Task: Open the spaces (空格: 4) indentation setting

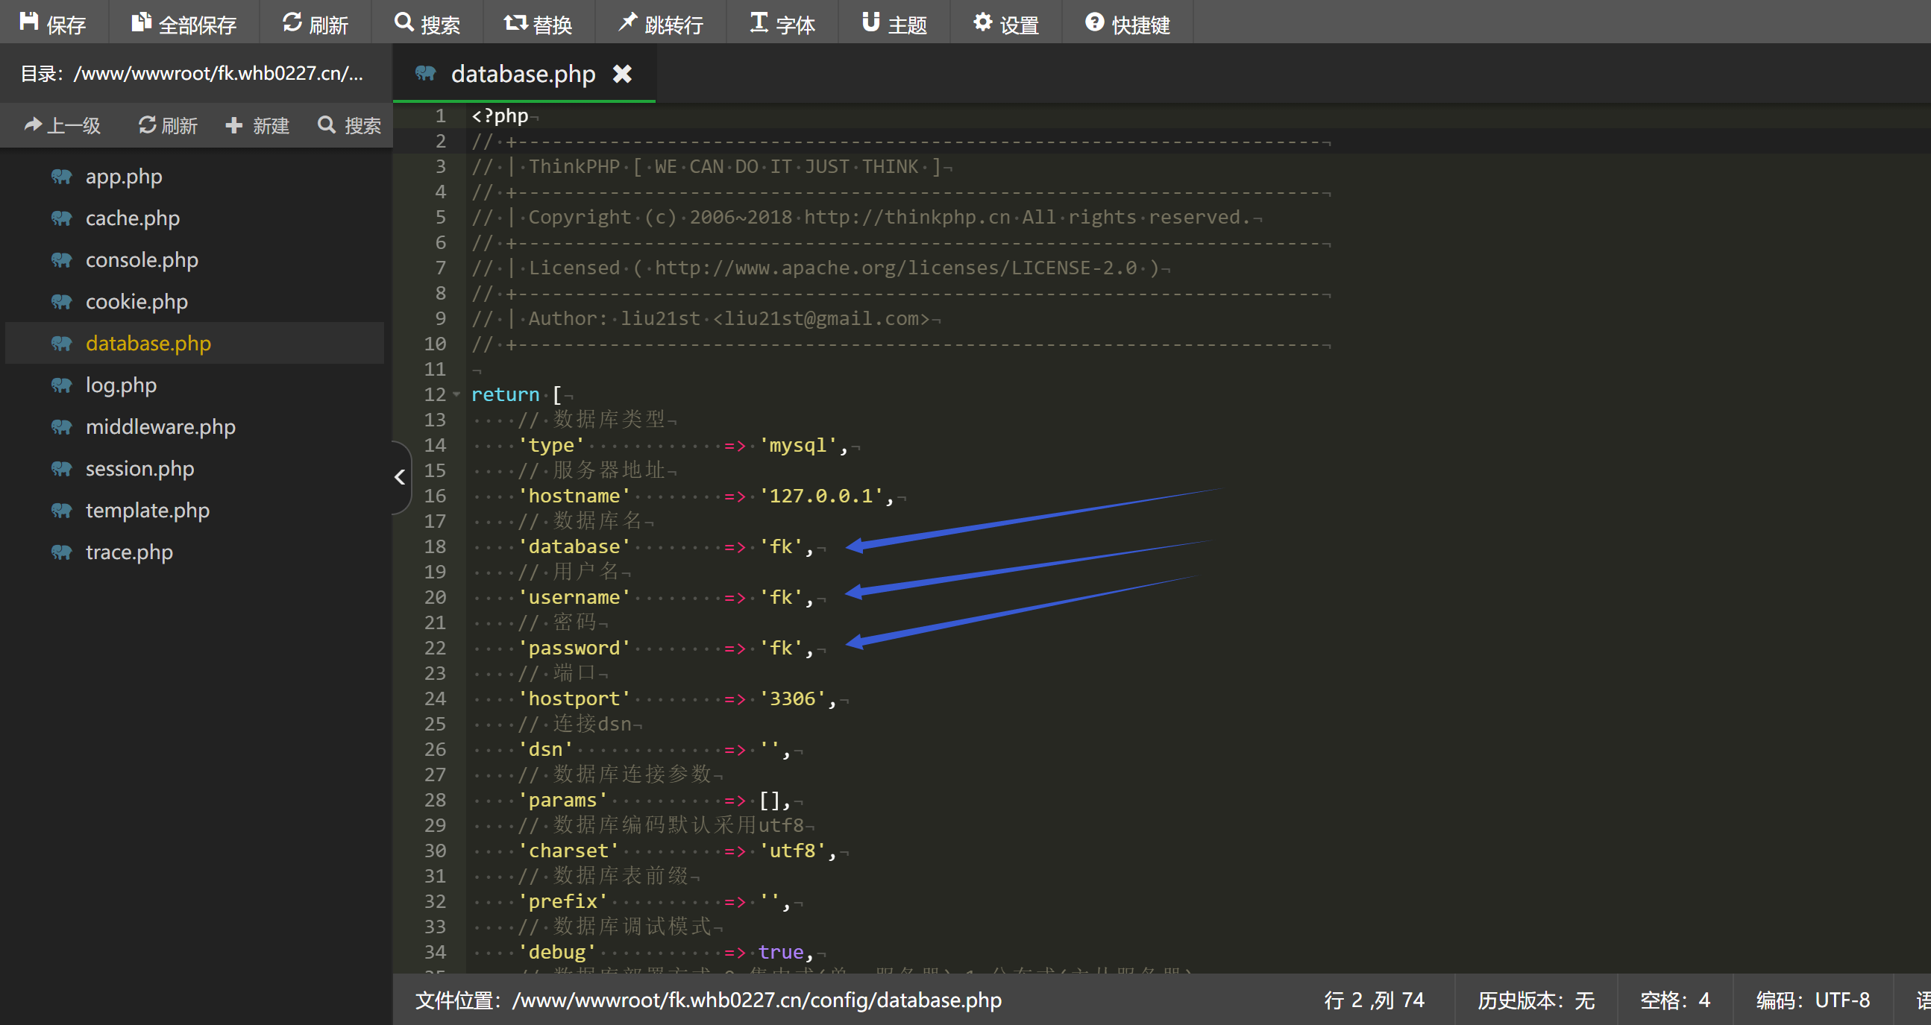Action: pyautogui.click(x=1674, y=1000)
